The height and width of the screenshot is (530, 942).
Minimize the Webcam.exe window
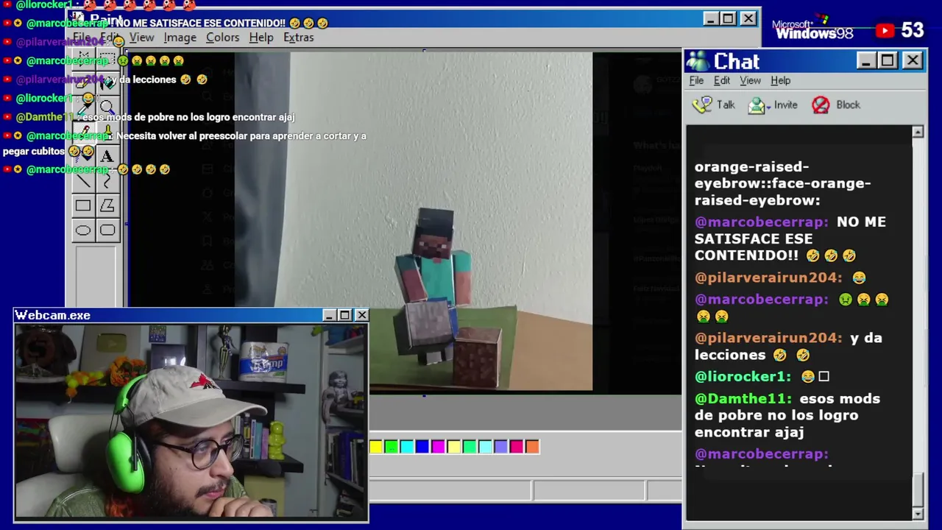(x=329, y=315)
